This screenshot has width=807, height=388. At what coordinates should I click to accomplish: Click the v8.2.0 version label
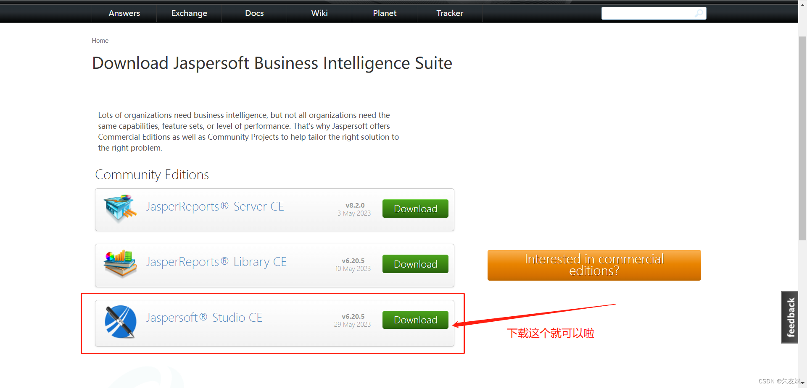[x=355, y=205]
